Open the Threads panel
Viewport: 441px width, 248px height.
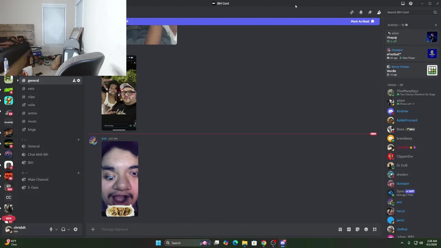(352, 12)
